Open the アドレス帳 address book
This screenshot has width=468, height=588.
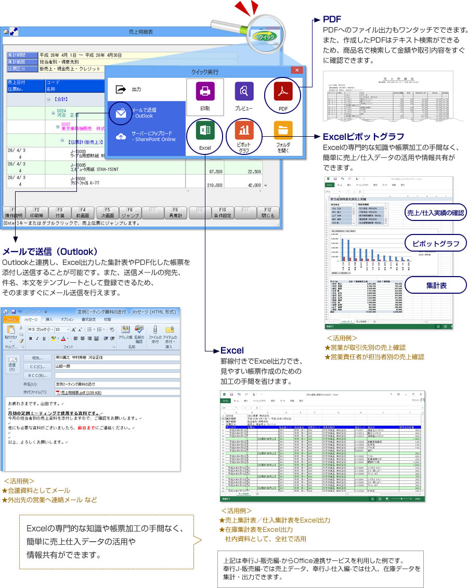point(126,333)
